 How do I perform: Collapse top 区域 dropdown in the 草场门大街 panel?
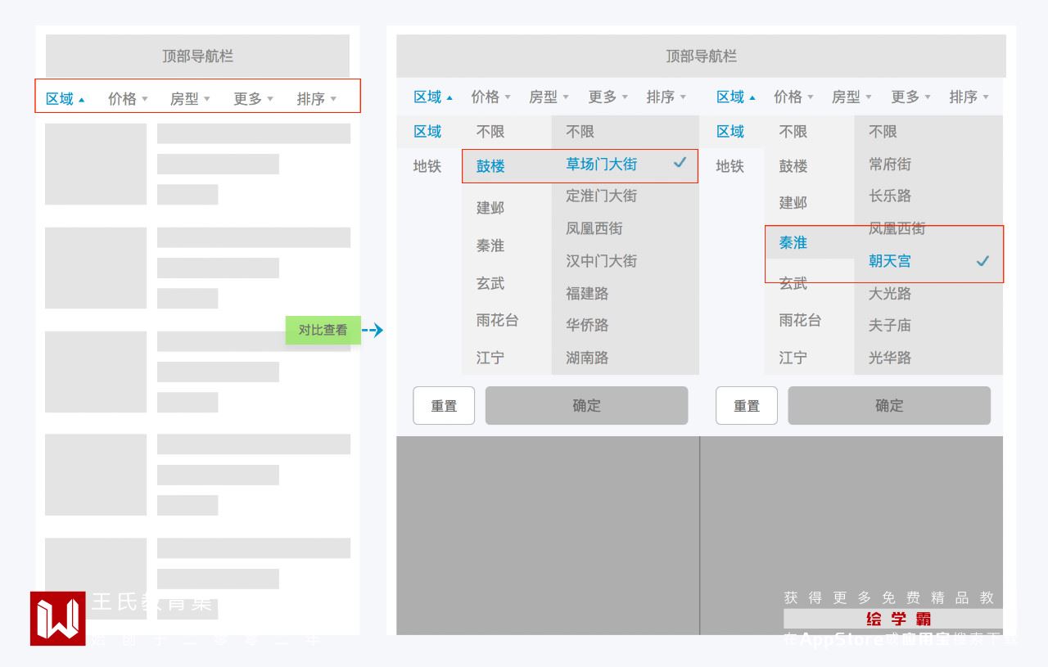(433, 97)
